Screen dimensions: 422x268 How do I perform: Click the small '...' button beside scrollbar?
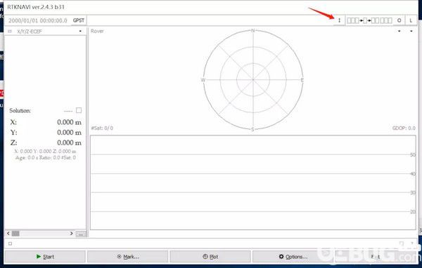pyautogui.click(x=81, y=234)
